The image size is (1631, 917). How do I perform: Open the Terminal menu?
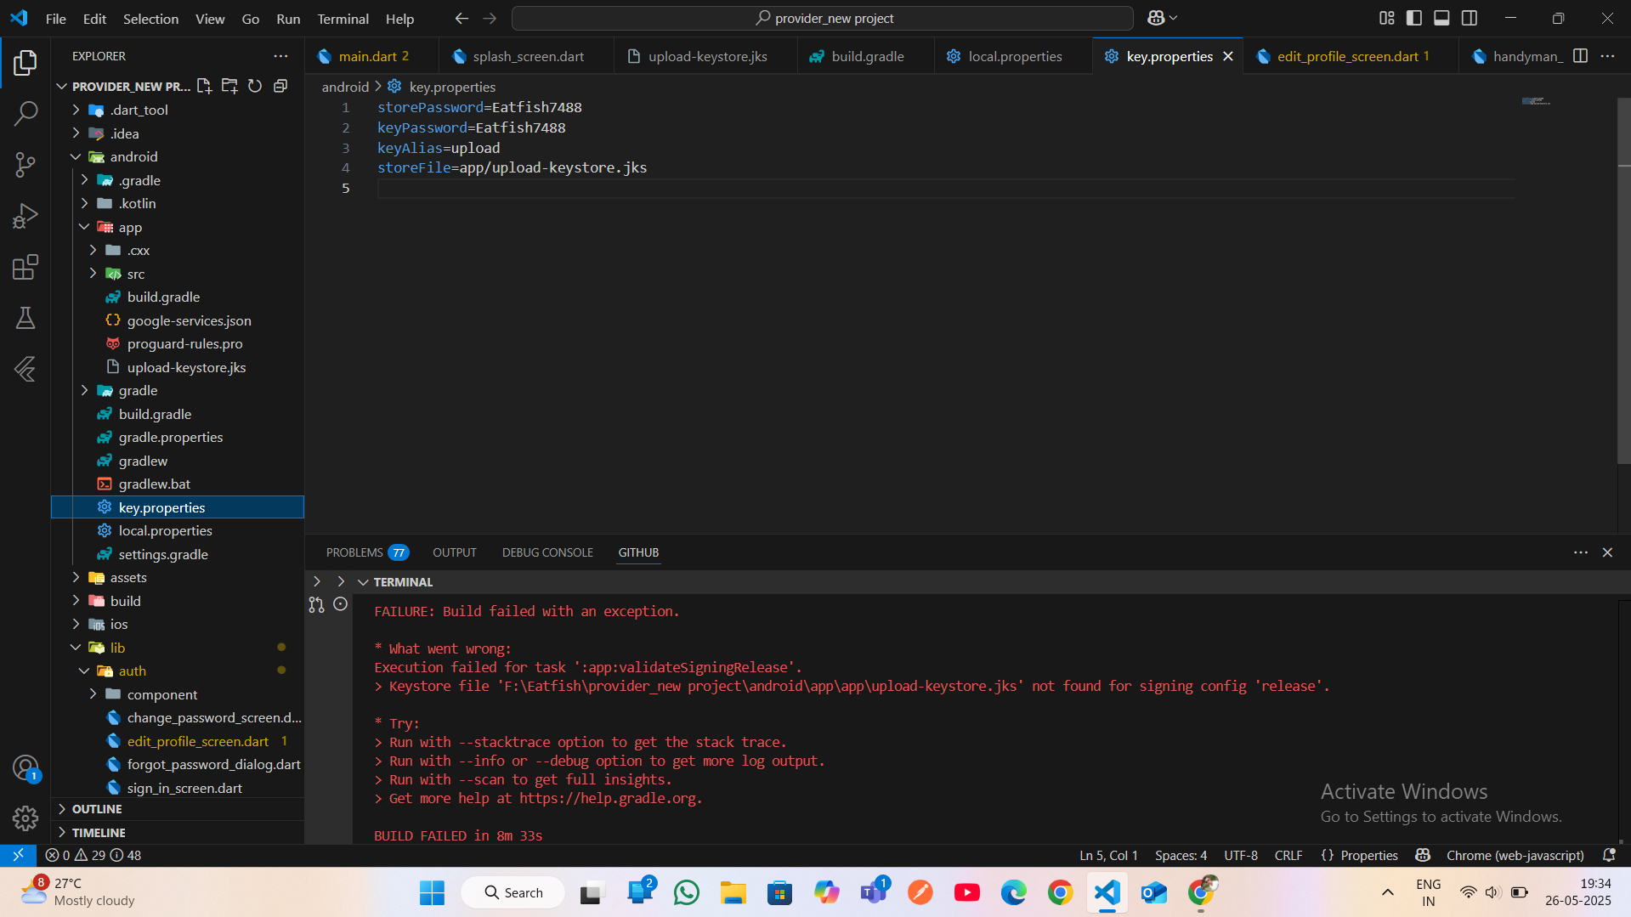(343, 19)
